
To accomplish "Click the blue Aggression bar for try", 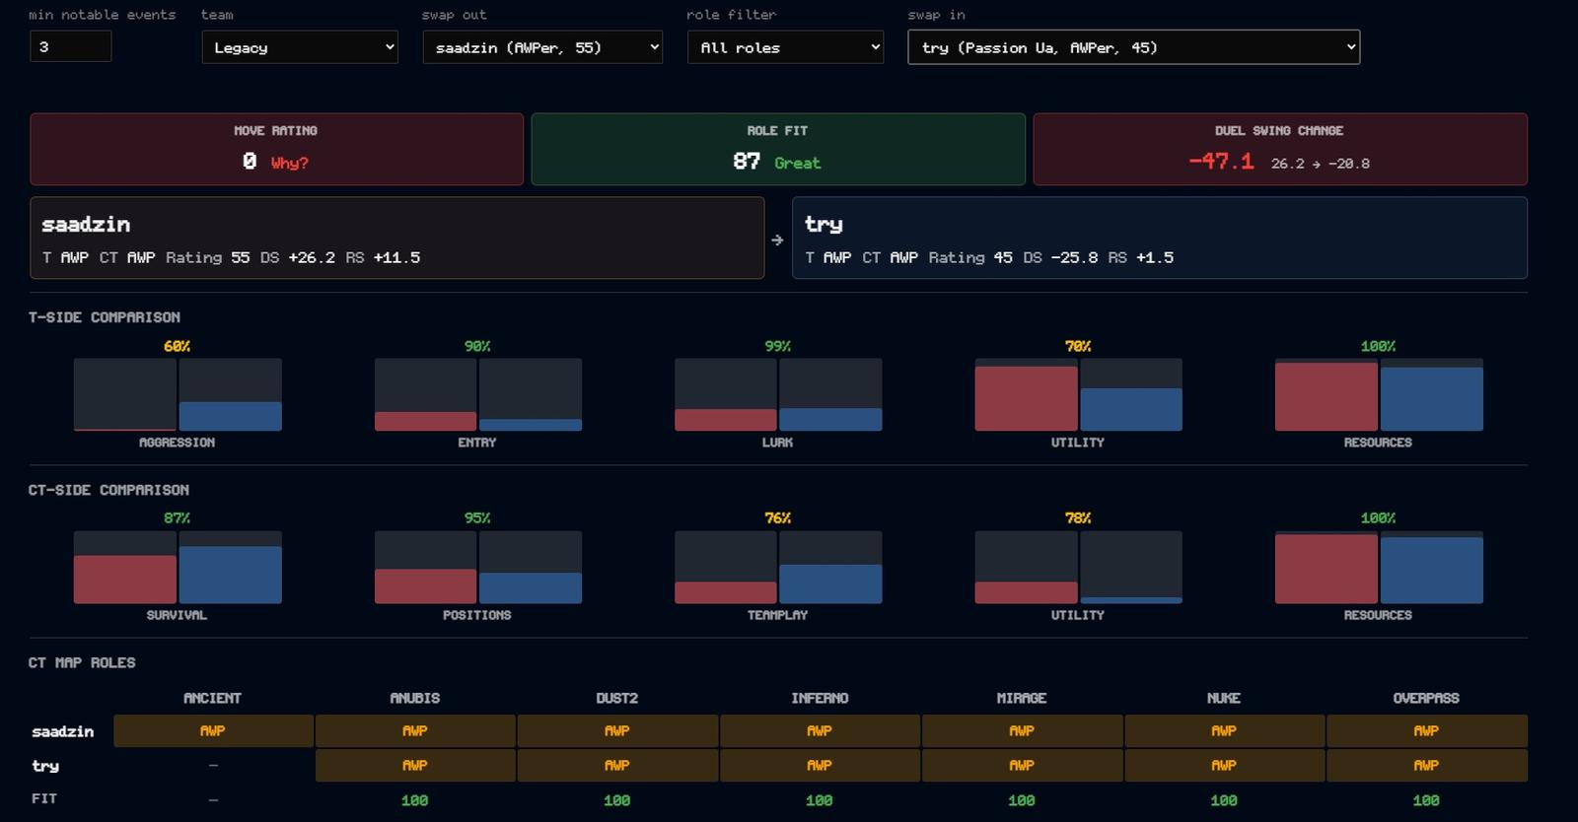I will tap(231, 416).
